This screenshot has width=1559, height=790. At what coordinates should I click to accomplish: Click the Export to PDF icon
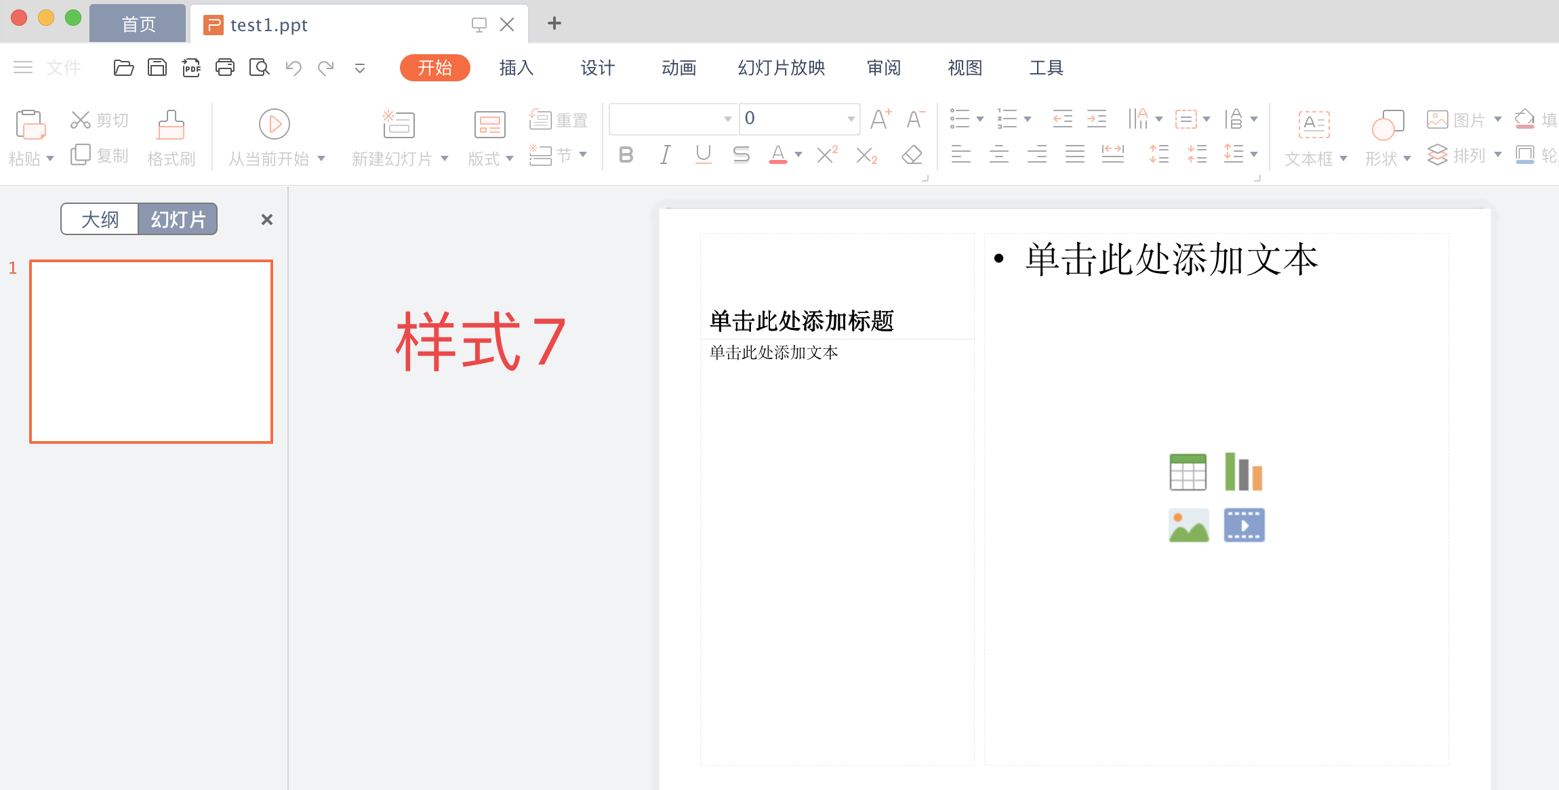point(191,68)
